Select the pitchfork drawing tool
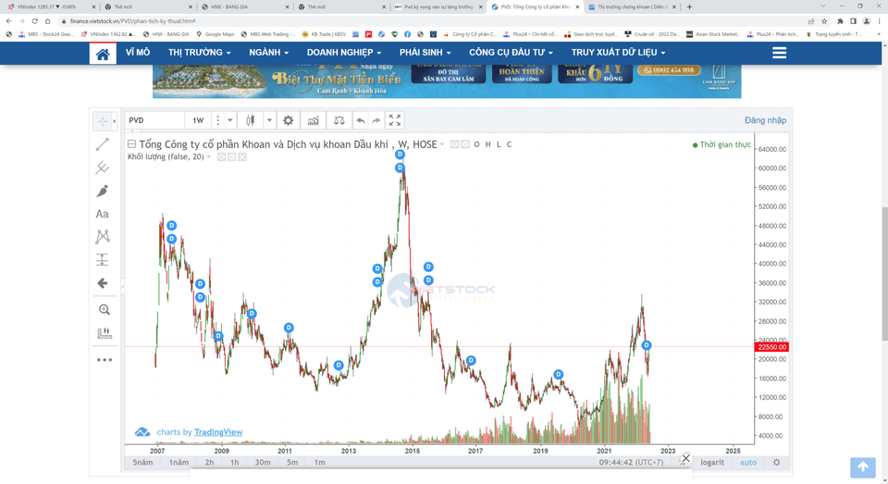The width and height of the screenshot is (888, 484). pos(103,168)
